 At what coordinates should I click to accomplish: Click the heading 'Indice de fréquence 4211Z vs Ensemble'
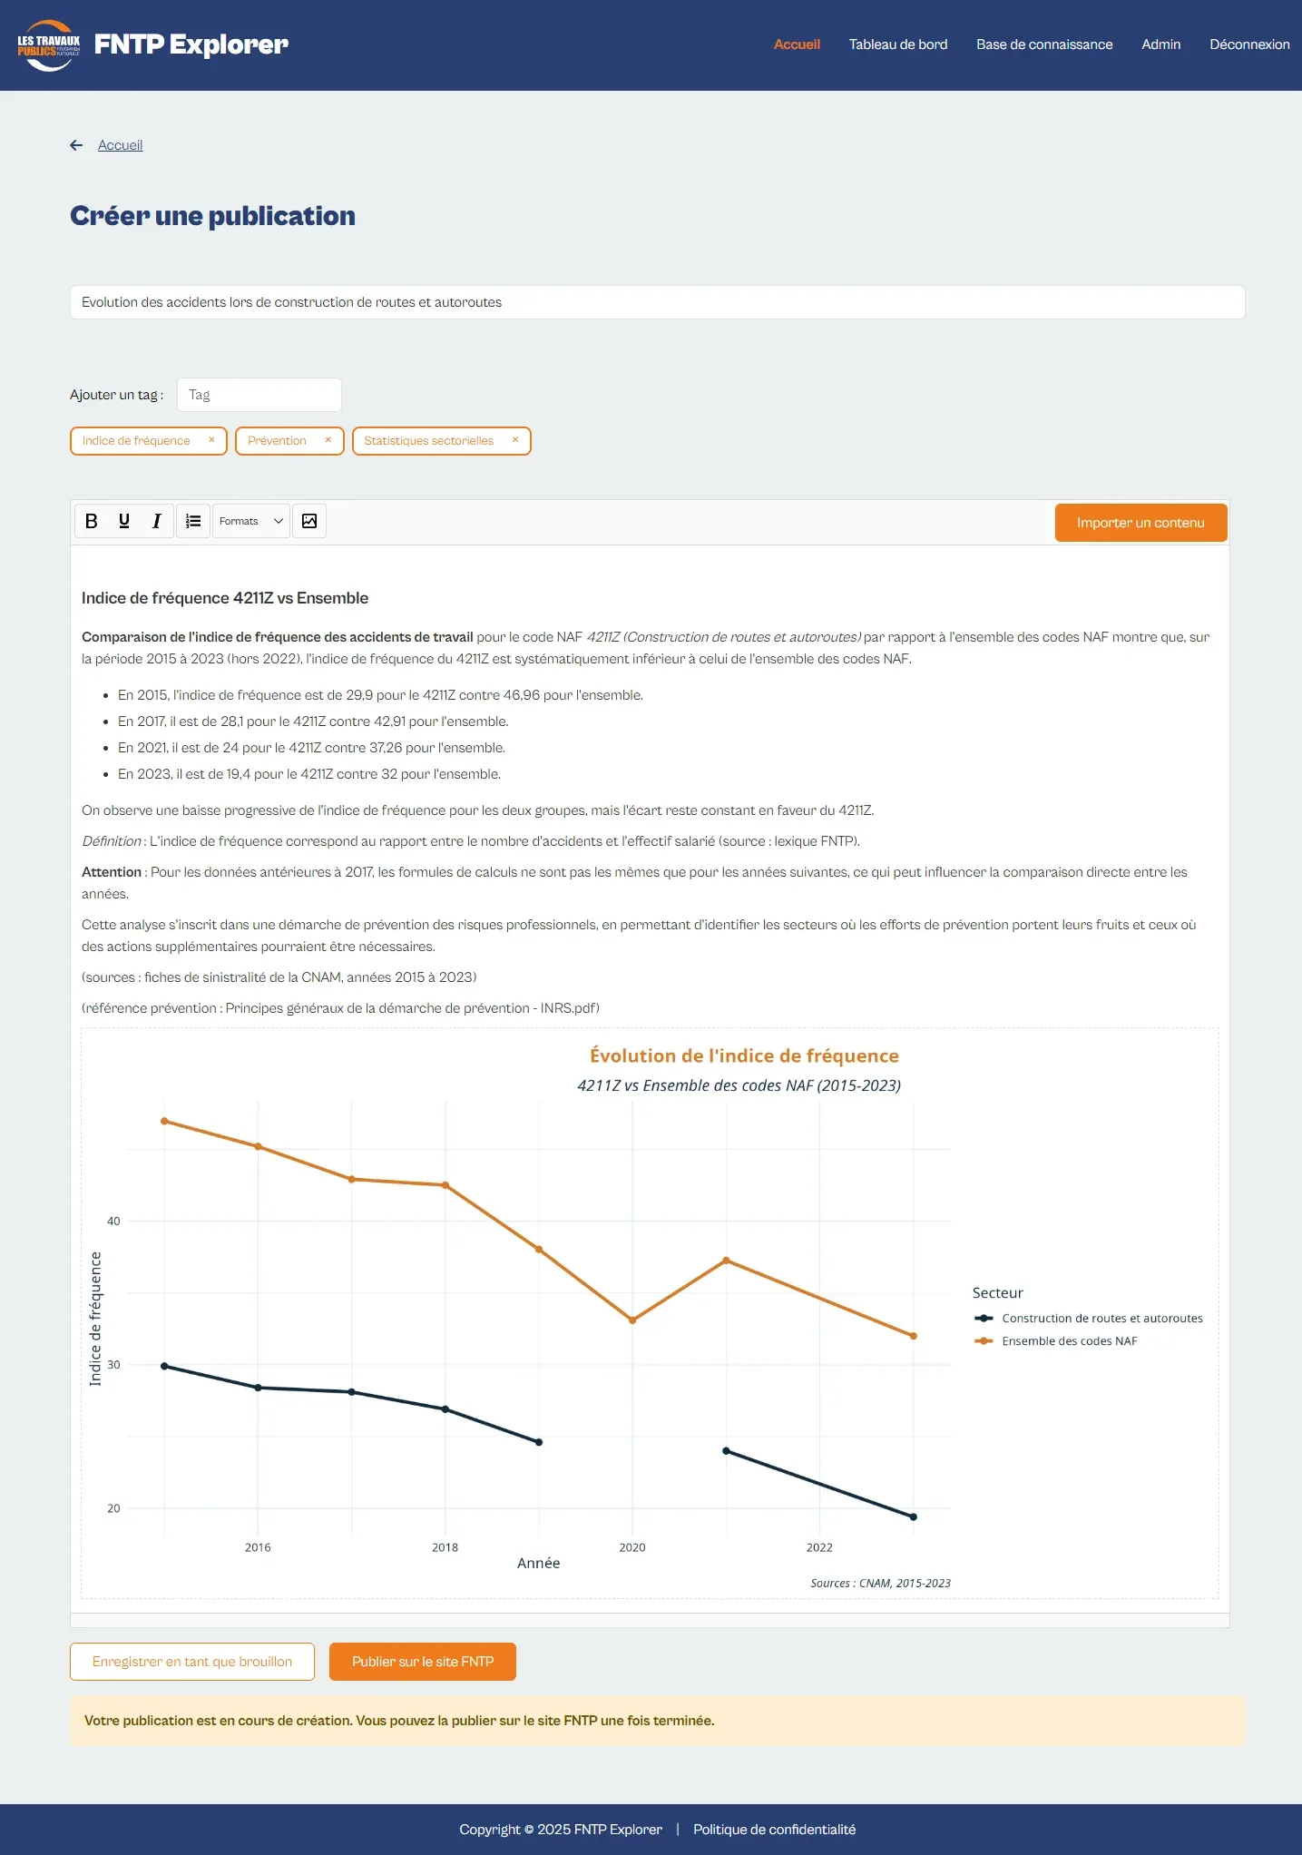225,598
